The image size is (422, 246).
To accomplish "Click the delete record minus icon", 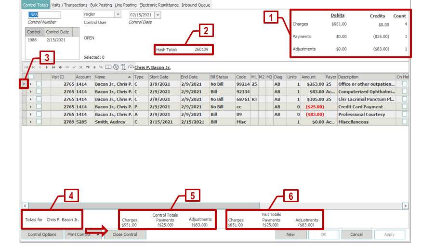I will (x=67, y=67).
